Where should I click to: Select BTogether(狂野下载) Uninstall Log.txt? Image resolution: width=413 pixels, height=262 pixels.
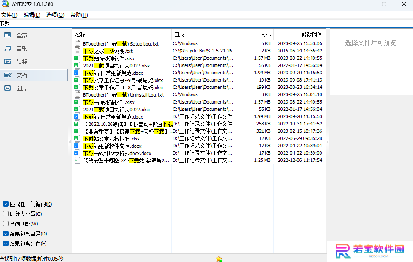(123, 95)
